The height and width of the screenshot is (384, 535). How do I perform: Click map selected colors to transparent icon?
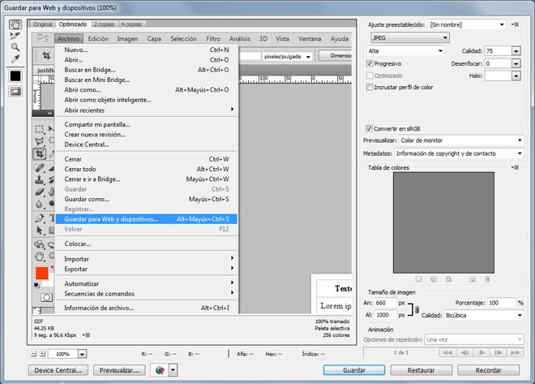(418, 279)
